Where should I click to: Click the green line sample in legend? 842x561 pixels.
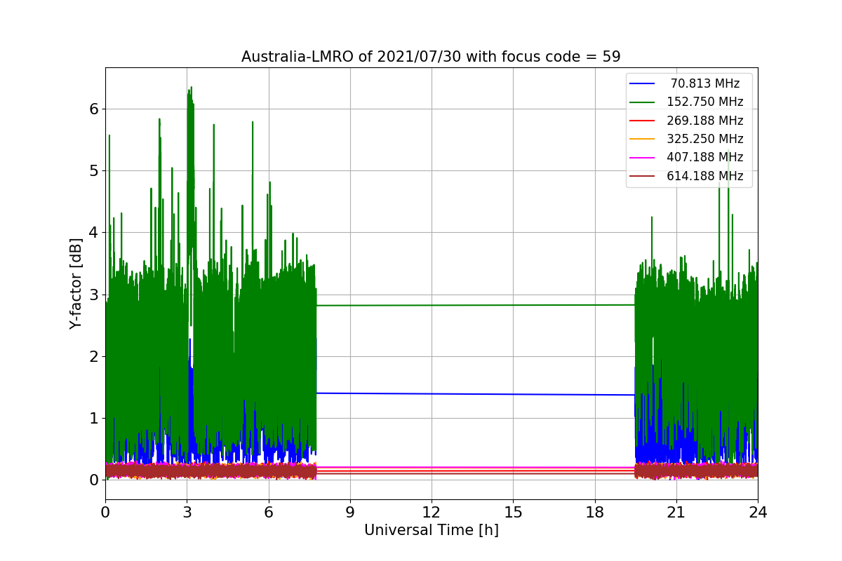pos(643,102)
